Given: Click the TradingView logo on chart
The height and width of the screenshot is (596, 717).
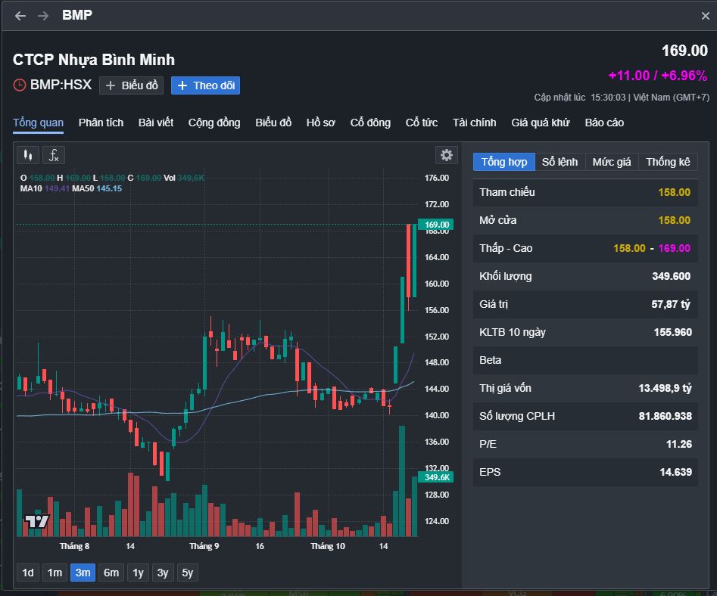Looking at the screenshot, I should tap(36, 521).
